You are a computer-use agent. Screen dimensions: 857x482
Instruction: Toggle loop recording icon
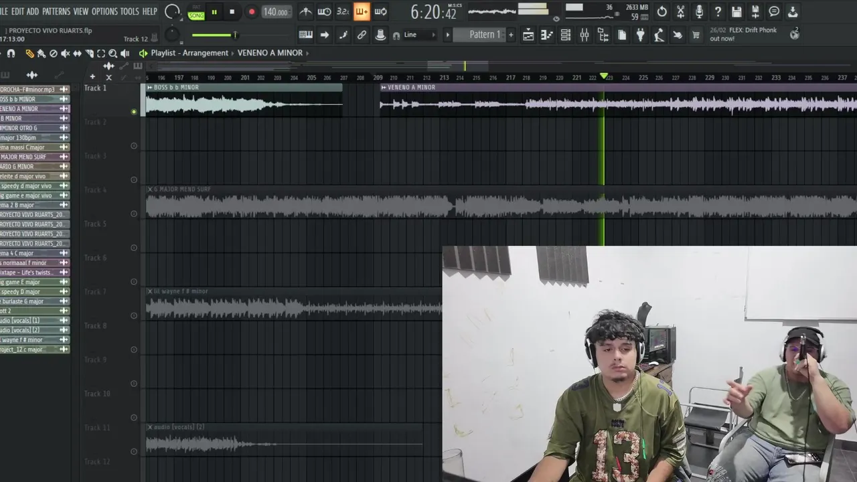tap(380, 11)
